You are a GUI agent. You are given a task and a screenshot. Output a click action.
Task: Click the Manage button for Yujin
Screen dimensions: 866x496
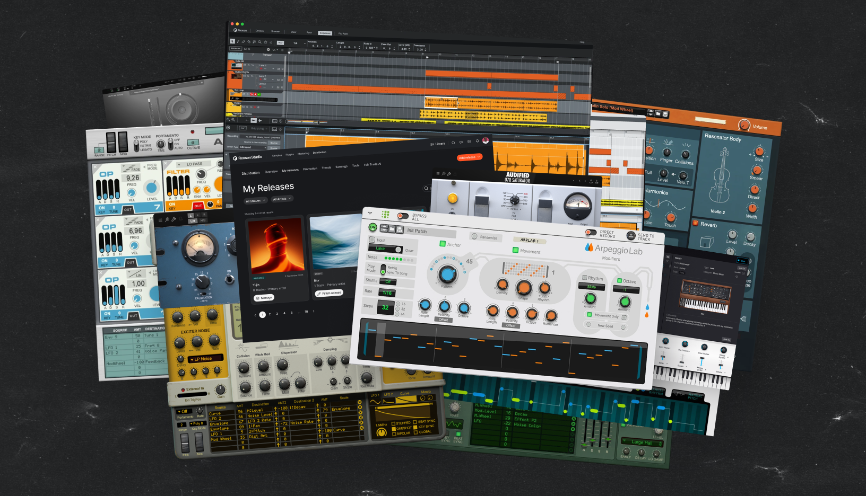[264, 298]
